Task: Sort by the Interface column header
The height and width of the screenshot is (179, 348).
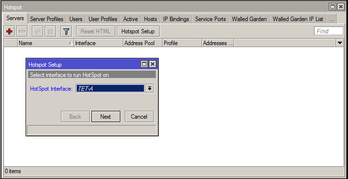Action: 98,43
